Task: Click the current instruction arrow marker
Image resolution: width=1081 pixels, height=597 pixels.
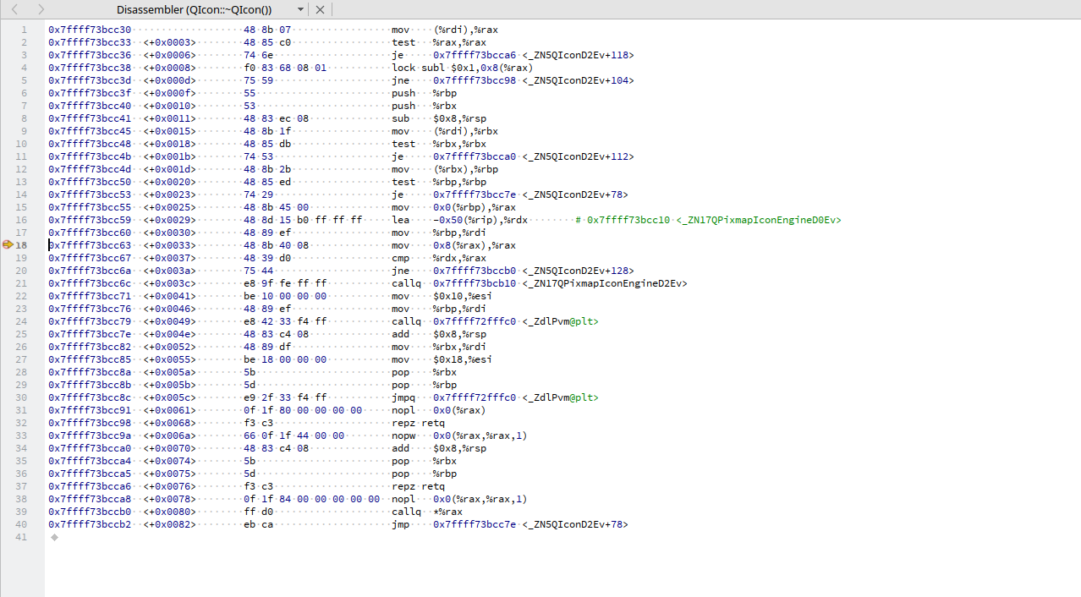Action: point(8,245)
